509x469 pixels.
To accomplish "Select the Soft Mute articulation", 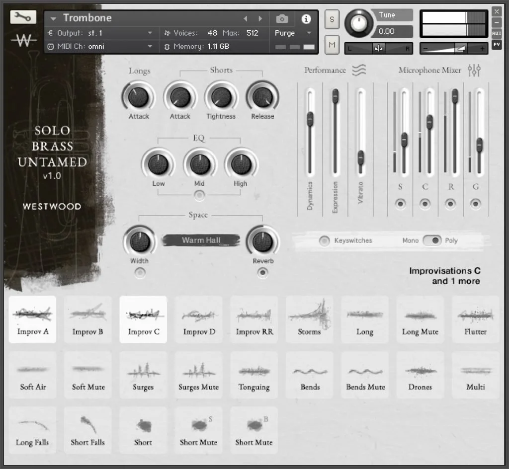I will pos(87,375).
